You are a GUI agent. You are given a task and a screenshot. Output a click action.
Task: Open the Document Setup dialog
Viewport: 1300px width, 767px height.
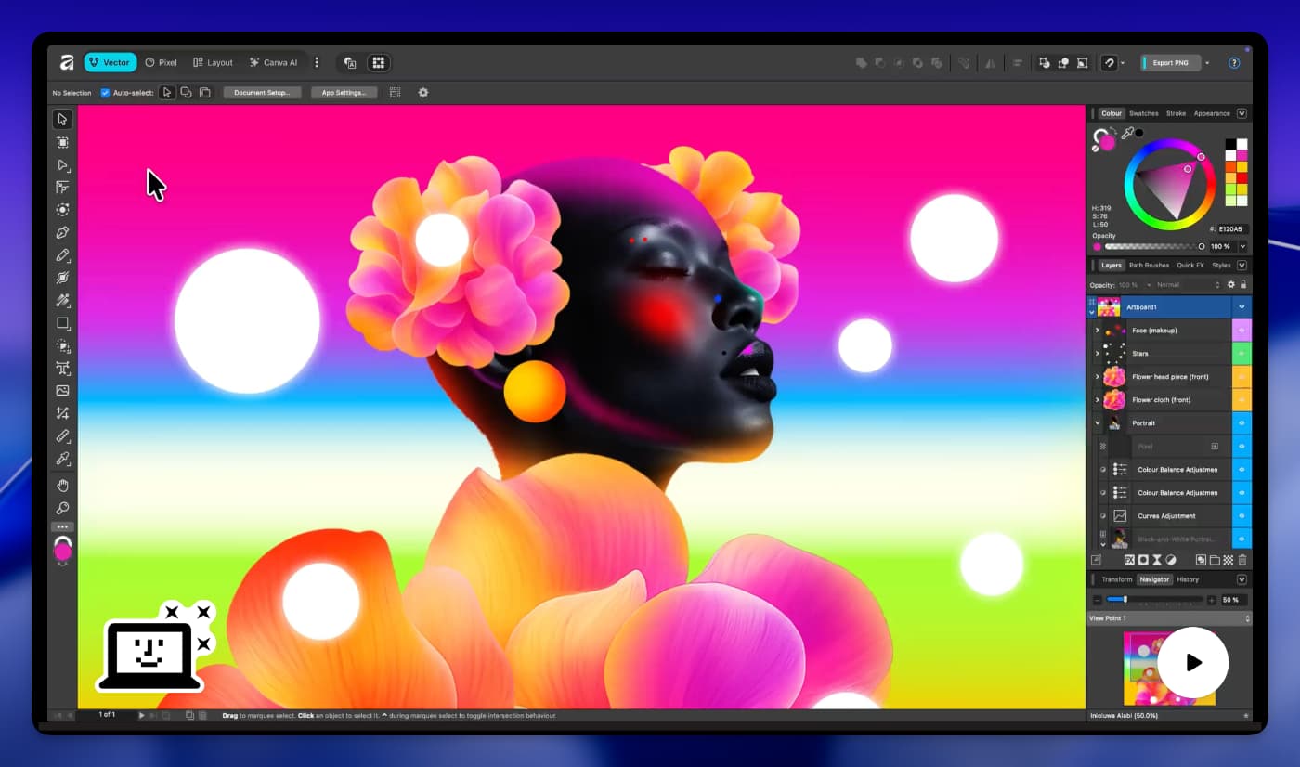tap(262, 92)
